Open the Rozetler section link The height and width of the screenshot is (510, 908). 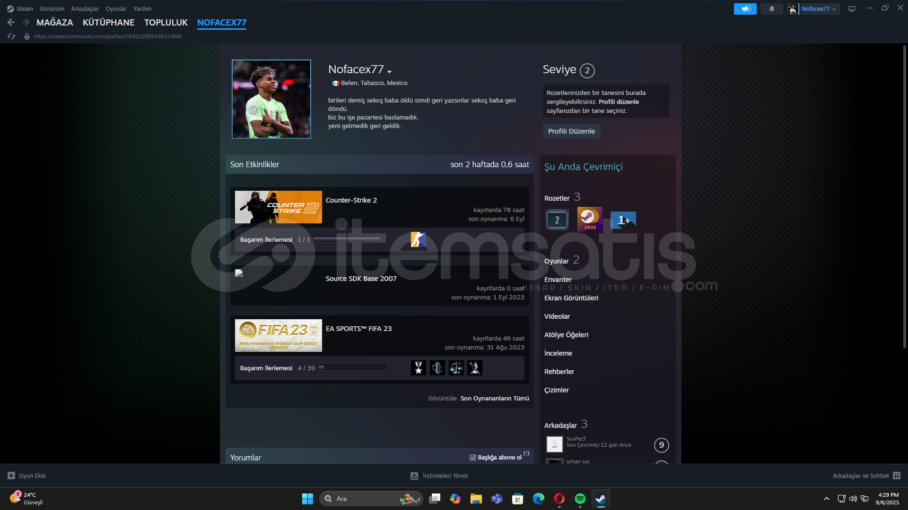(557, 198)
